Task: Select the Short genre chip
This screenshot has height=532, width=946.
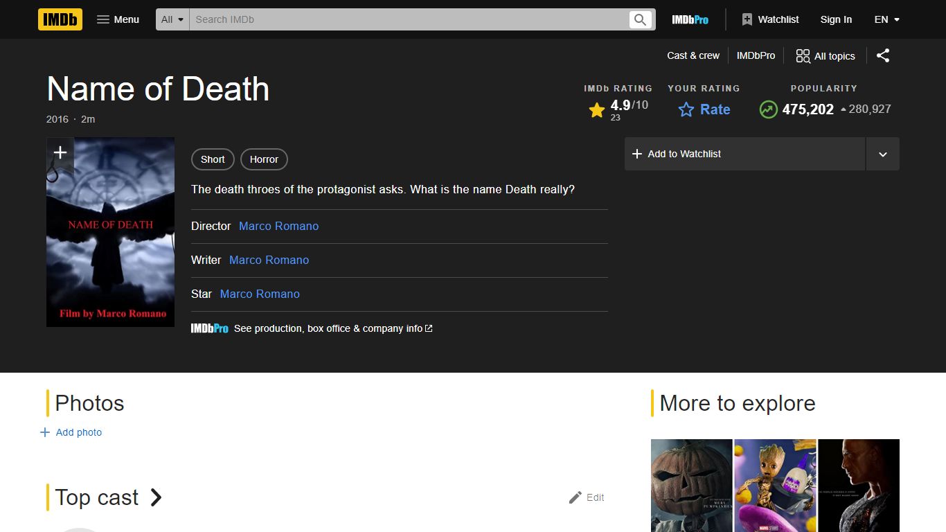Action: coord(213,159)
